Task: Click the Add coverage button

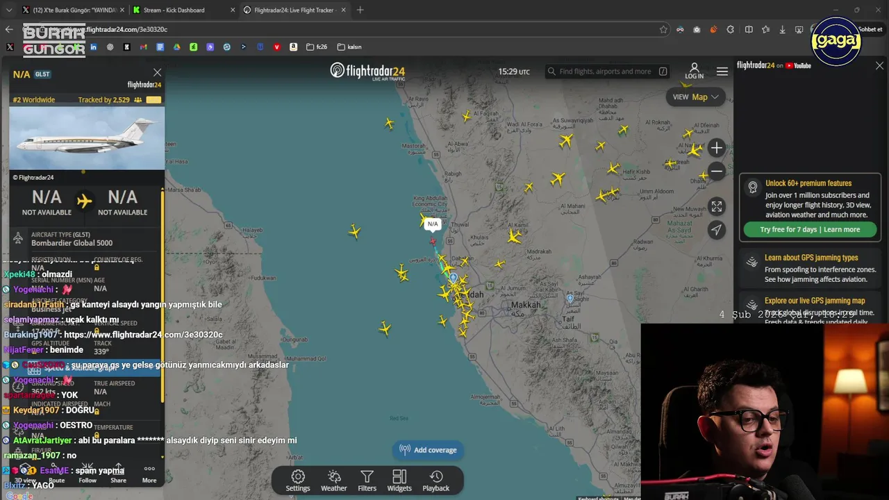Action: (x=429, y=450)
